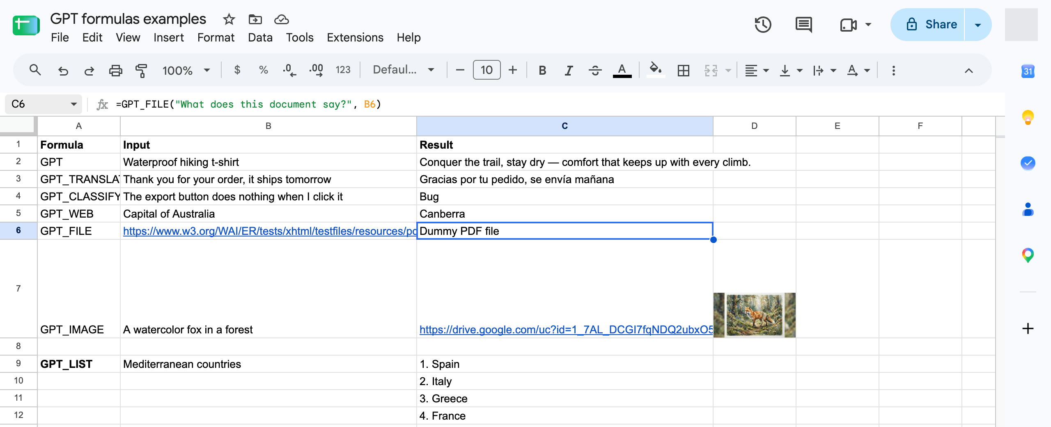Format as currency with dollar icon
The height and width of the screenshot is (427, 1051).
[237, 70]
